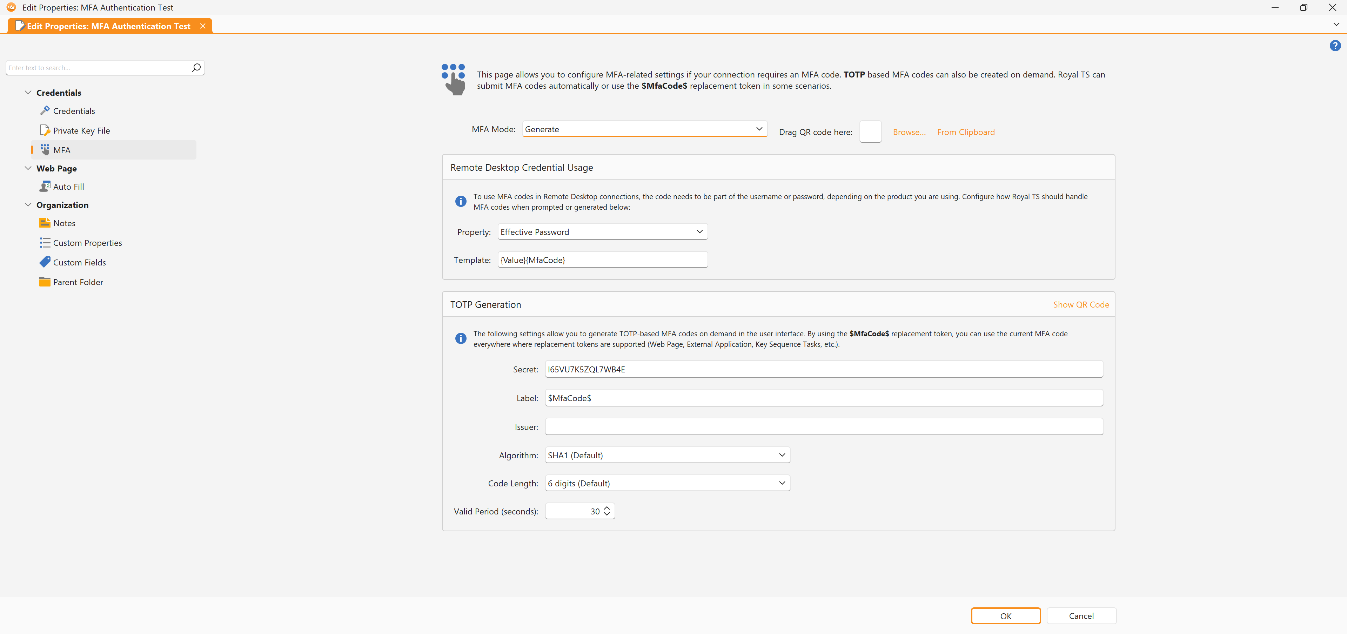Click the From Clipboard link
Image resolution: width=1347 pixels, height=634 pixels.
pos(965,132)
